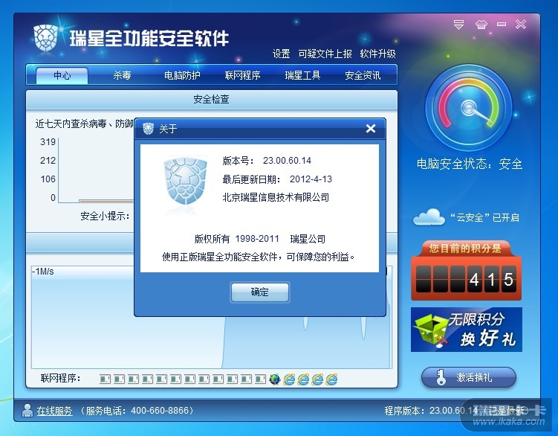
Task: Click the 安全检查 panel header
Action: pos(211,100)
